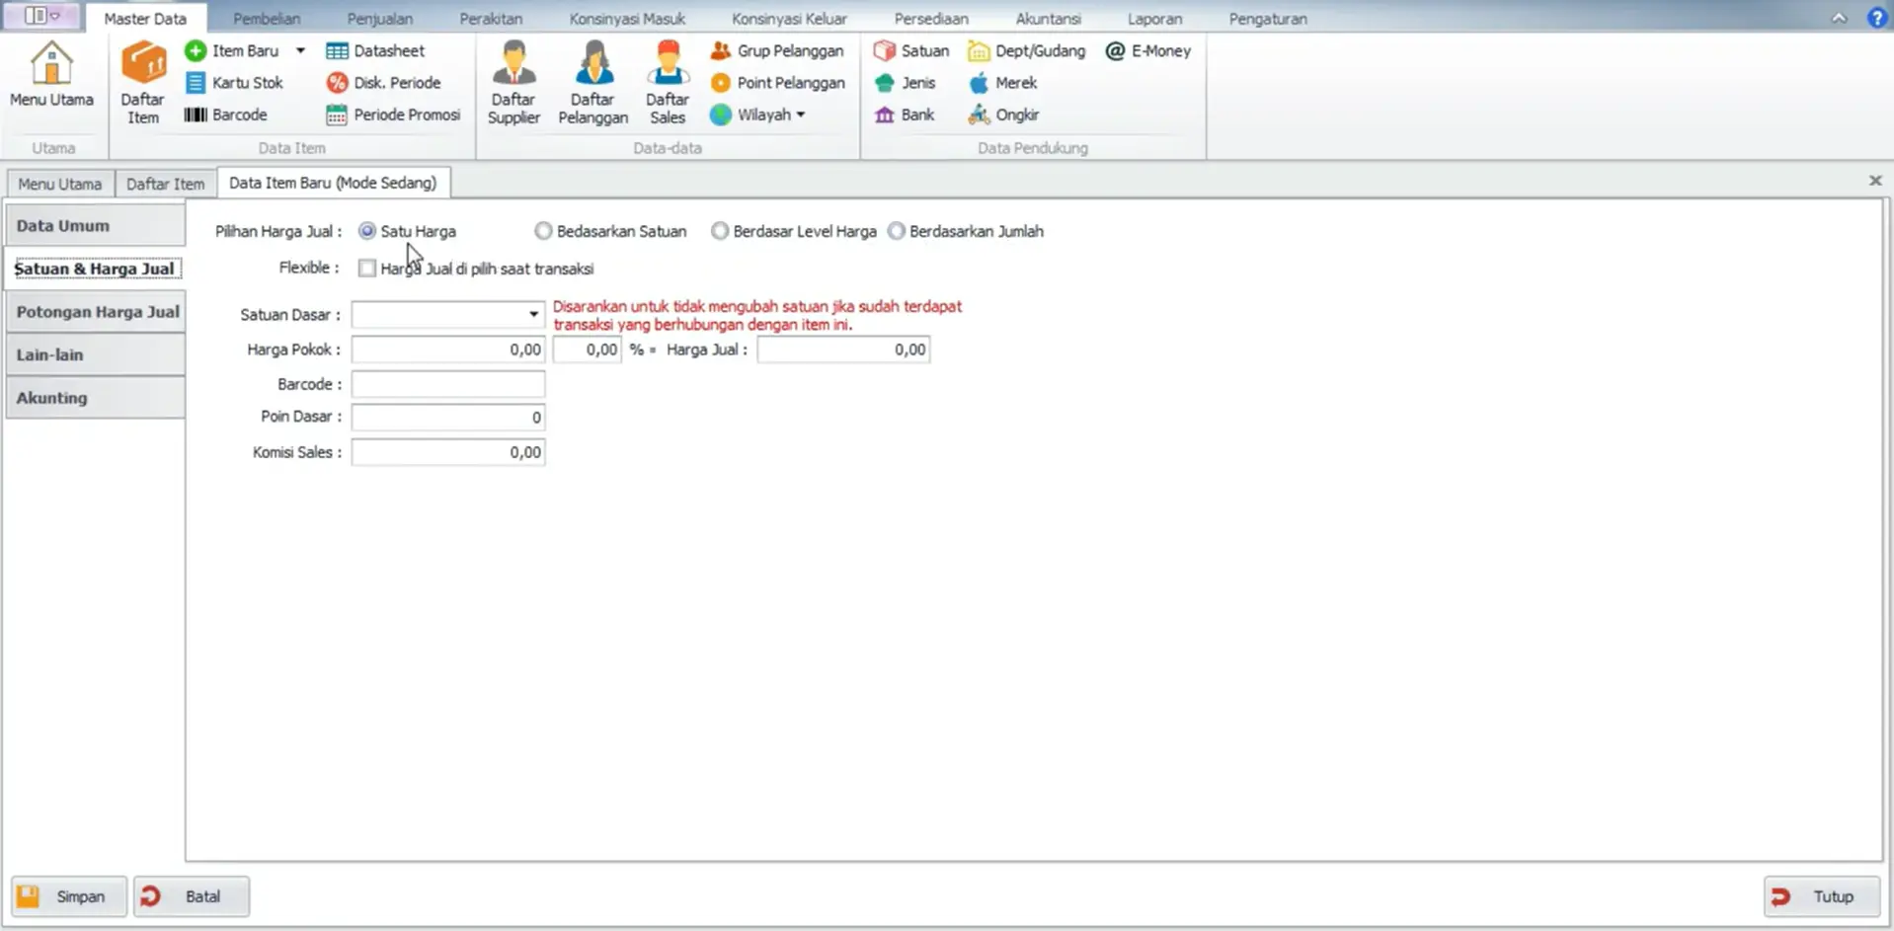This screenshot has width=1894, height=931.
Task: Open the Daftar Sales icon
Action: 668,83
